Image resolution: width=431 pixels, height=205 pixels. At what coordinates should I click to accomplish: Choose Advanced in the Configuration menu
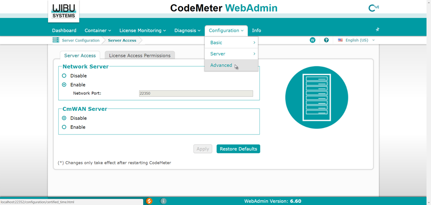coord(221,65)
